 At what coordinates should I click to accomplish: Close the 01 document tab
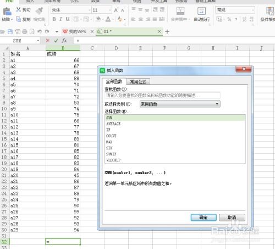click(159, 31)
